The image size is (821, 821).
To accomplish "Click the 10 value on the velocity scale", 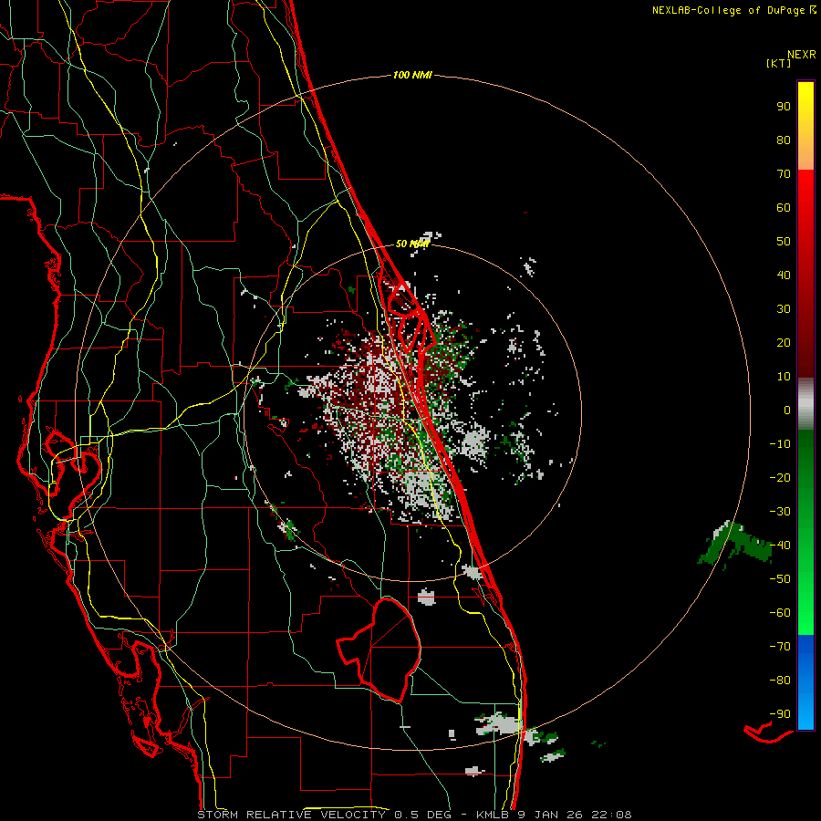I will (x=784, y=377).
